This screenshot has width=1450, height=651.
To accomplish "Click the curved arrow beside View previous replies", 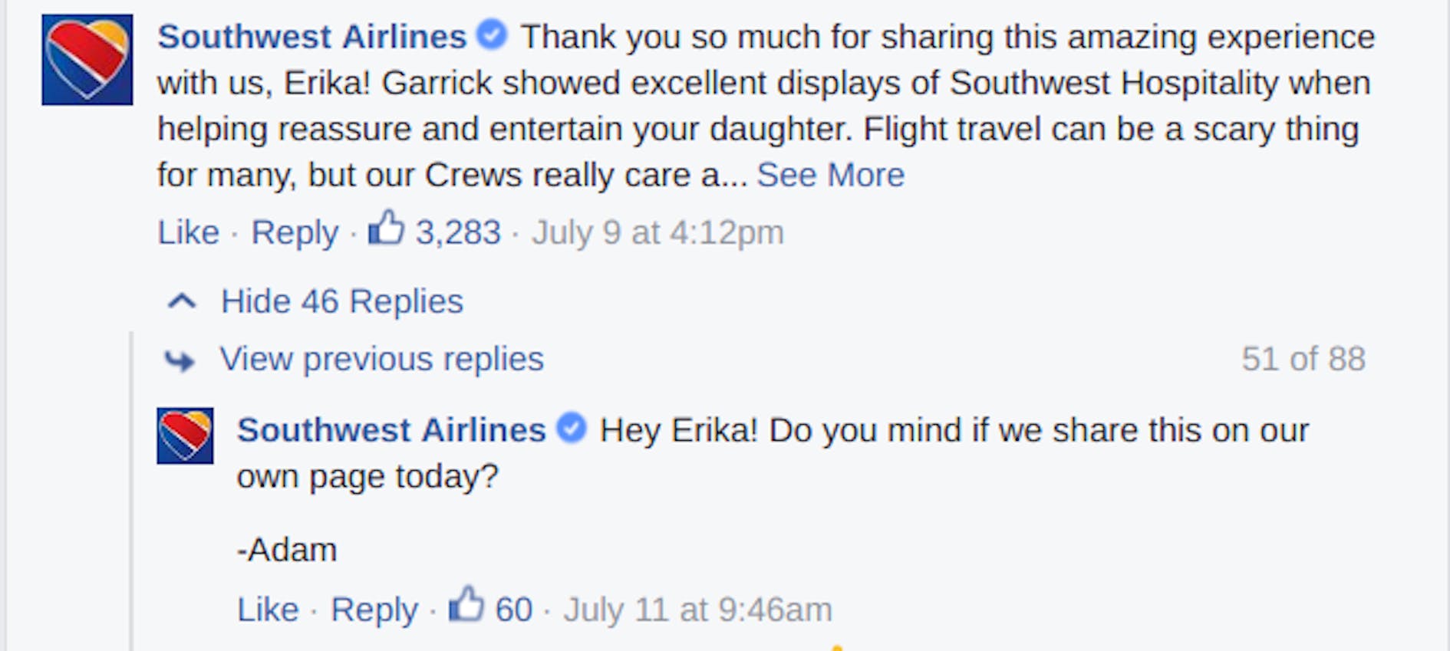I will click(x=180, y=360).
